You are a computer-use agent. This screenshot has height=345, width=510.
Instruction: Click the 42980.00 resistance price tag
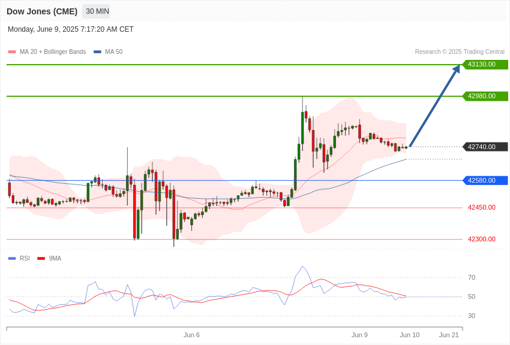point(485,96)
